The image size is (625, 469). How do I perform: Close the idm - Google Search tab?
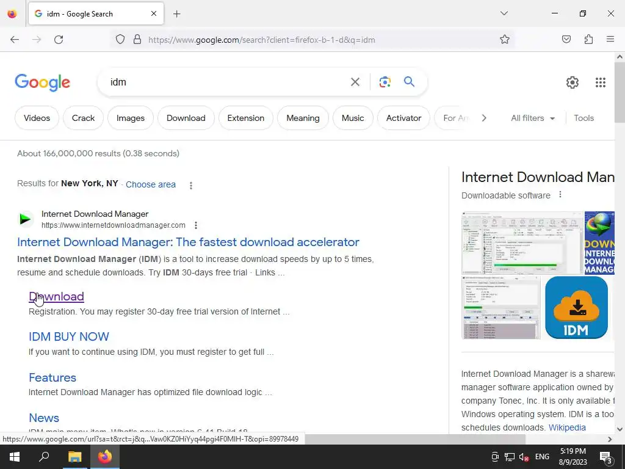click(x=154, y=13)
